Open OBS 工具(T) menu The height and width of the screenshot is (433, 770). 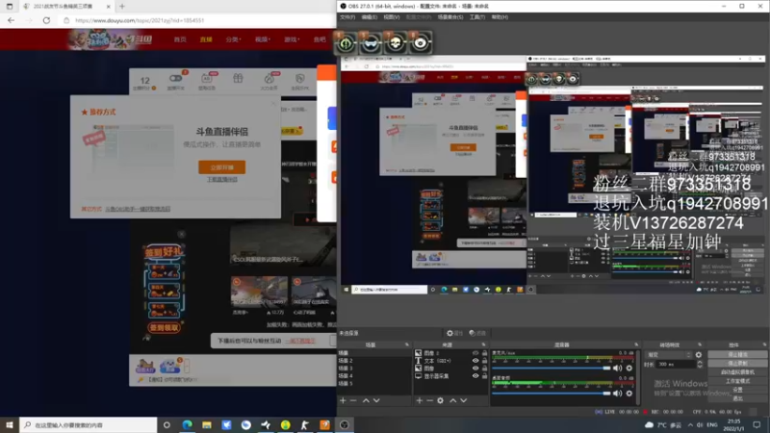(x=476, y=17)
